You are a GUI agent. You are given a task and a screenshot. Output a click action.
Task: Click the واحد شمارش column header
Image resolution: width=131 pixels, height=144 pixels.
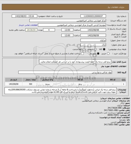48,80
